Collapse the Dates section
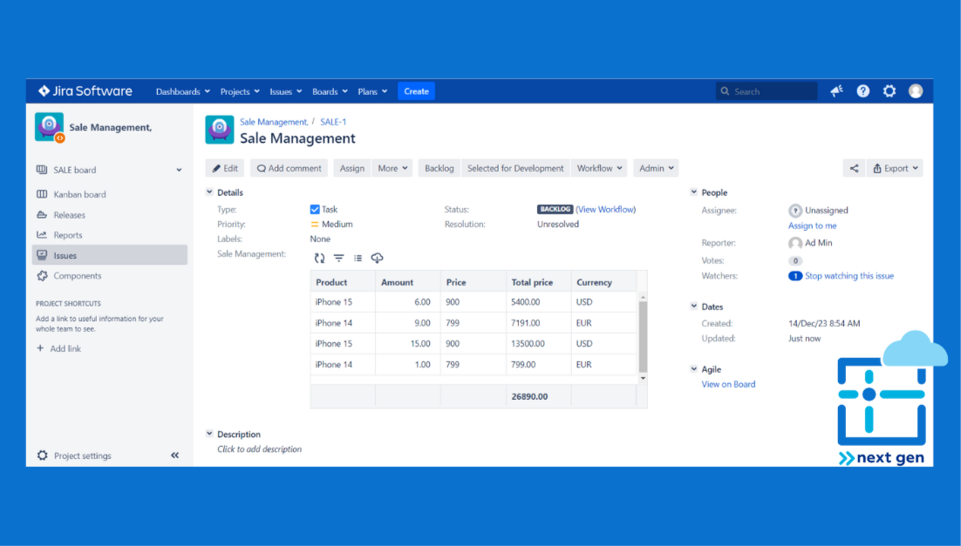 click(x=694, y=306)
